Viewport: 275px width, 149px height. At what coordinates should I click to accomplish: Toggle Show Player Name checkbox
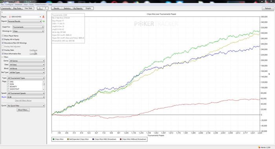point(3,36)
